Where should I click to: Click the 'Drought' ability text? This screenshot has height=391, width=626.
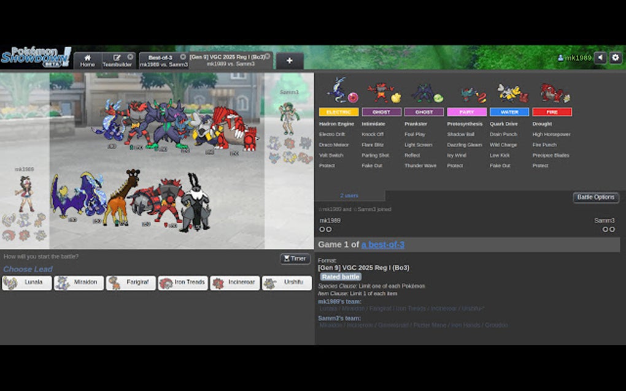[542, 124]
